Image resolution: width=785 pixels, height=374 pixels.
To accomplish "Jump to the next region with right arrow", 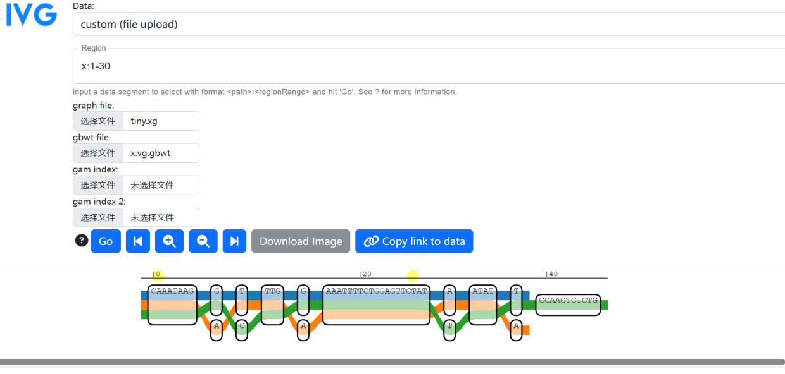I will coord(234,241).
